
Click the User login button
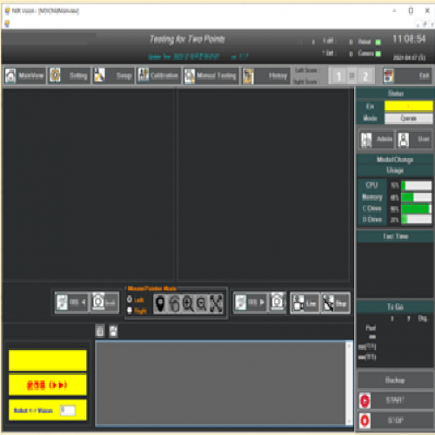pos(414,140)
